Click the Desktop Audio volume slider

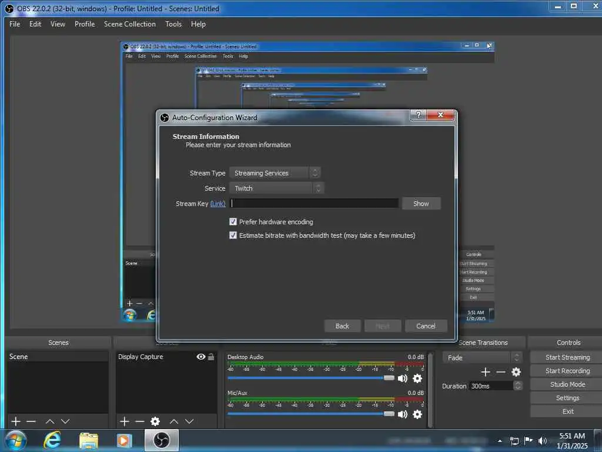tap(310, 378)
